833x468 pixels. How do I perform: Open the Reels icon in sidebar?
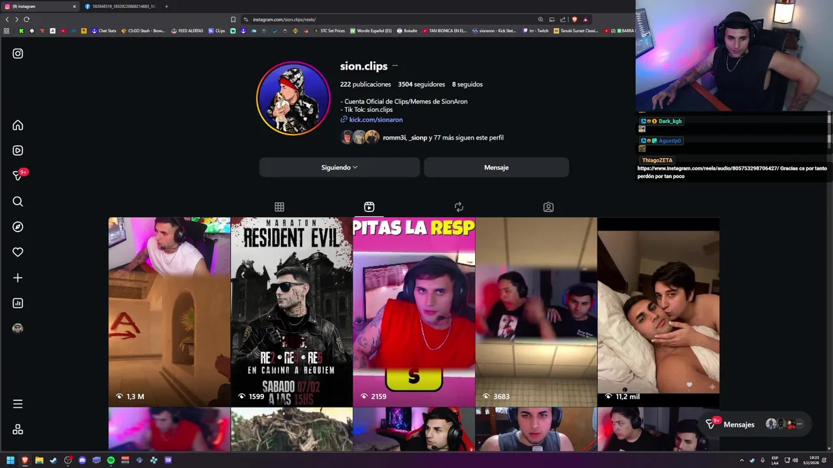coord(18,150)
